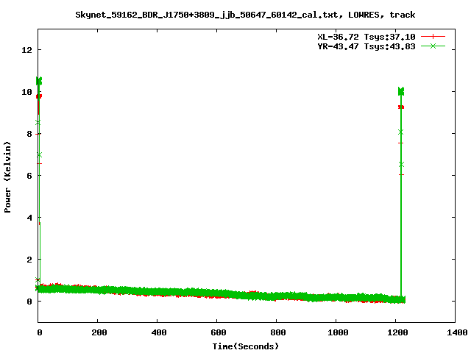Click y-axis tick label 6

click(x=29, y=176)
